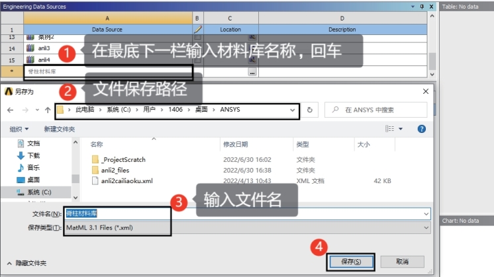Select column D header in data sources table
Viewport: 494px width, 277px height.
tap(342, 19)
